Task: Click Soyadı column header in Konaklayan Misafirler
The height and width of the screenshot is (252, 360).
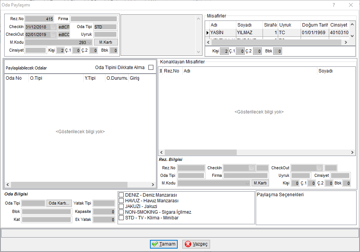Action: [x=336, y=71]
